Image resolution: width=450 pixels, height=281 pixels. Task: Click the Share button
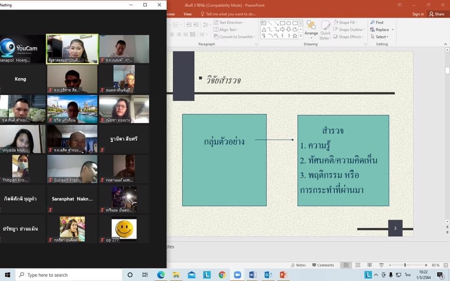pyautogui.click(x=436, y=14)
